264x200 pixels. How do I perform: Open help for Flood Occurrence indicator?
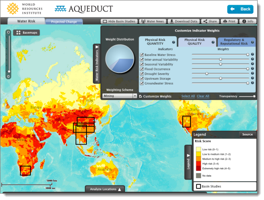click(252, 69)
